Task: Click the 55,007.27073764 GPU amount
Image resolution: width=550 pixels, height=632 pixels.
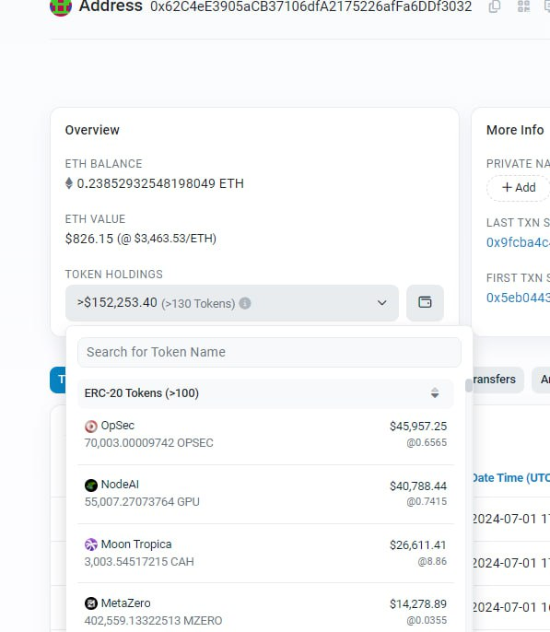Action: (x=142, y=502)
